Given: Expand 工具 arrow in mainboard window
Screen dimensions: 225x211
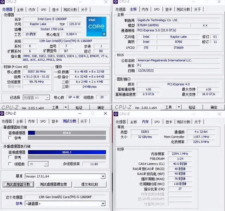Looking at the screenshot, I should [x=179, y=107].
